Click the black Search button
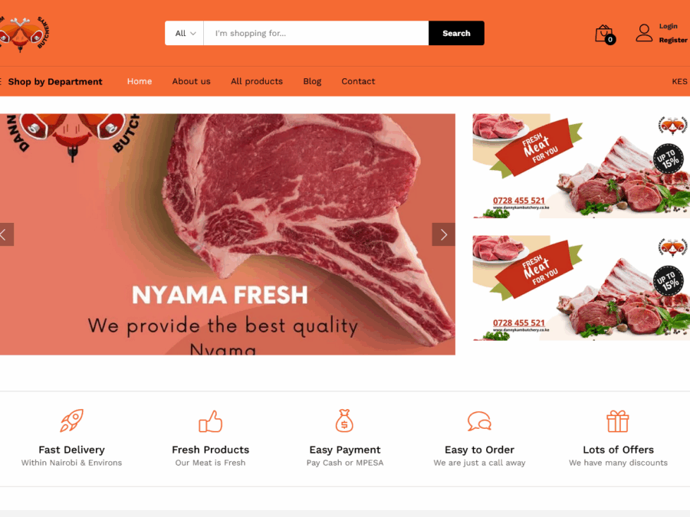Image resolution: width=690 pixels, height=517 pixels. pos(456,33)
